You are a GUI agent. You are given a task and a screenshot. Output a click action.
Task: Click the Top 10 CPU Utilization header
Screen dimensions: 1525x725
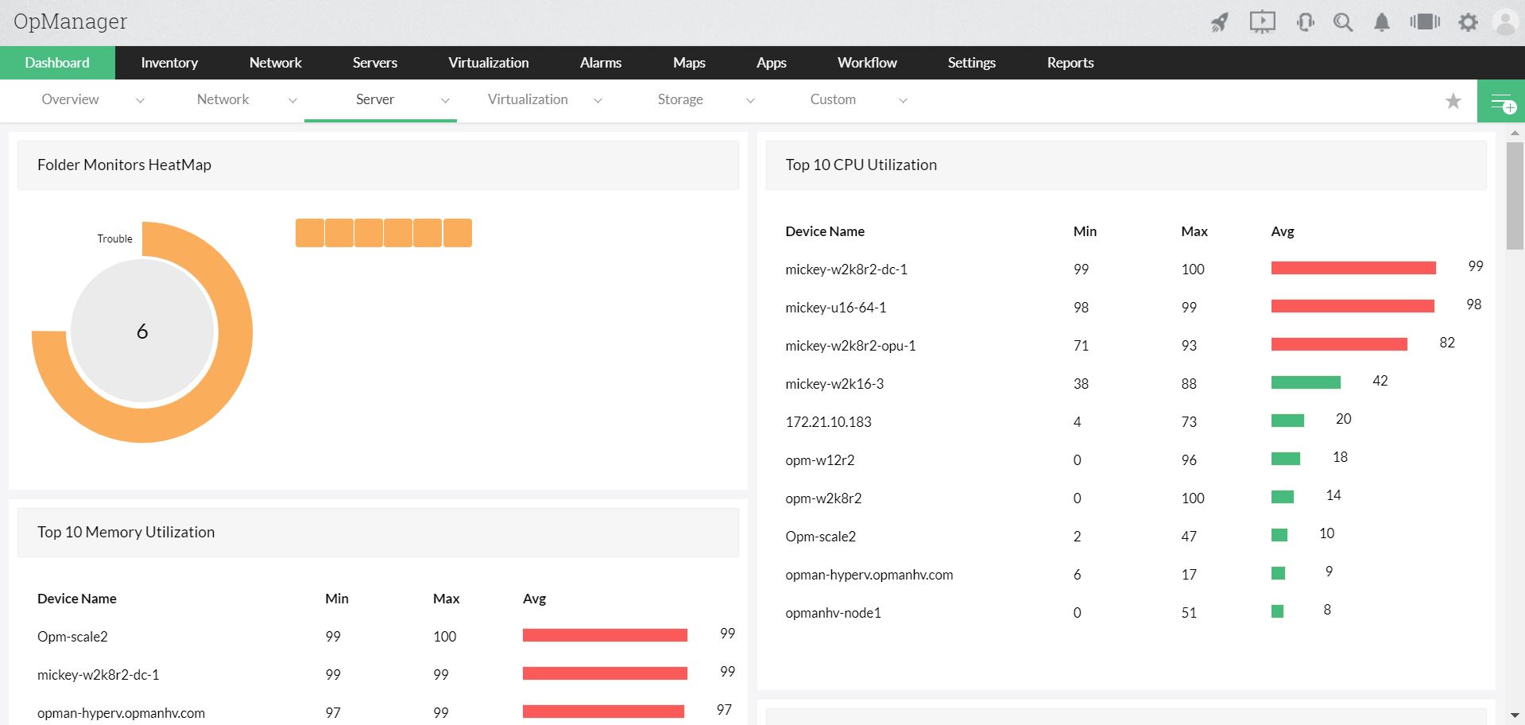(x=1126, y=165)
